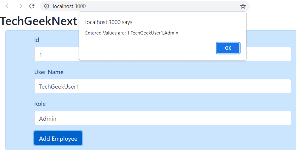Click the 'Entered Values are' alert message
Viewport: 296px width, 154px height.
tap(132, 33)
